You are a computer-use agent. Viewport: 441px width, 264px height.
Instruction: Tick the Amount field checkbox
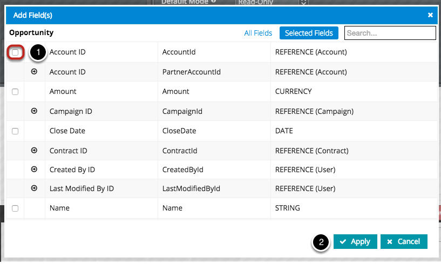pyautogui.click(x=15, y=92)
